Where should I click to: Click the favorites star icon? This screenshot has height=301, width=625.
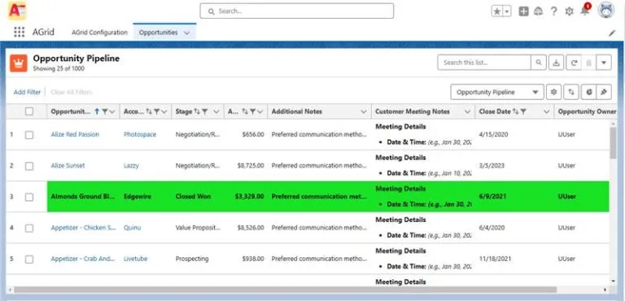497,11
